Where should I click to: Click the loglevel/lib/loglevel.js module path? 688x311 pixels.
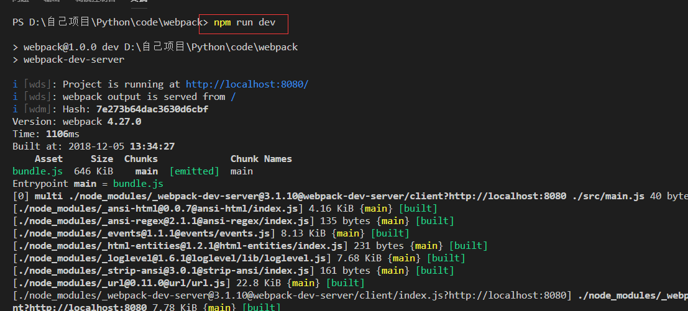click(172, 258)
